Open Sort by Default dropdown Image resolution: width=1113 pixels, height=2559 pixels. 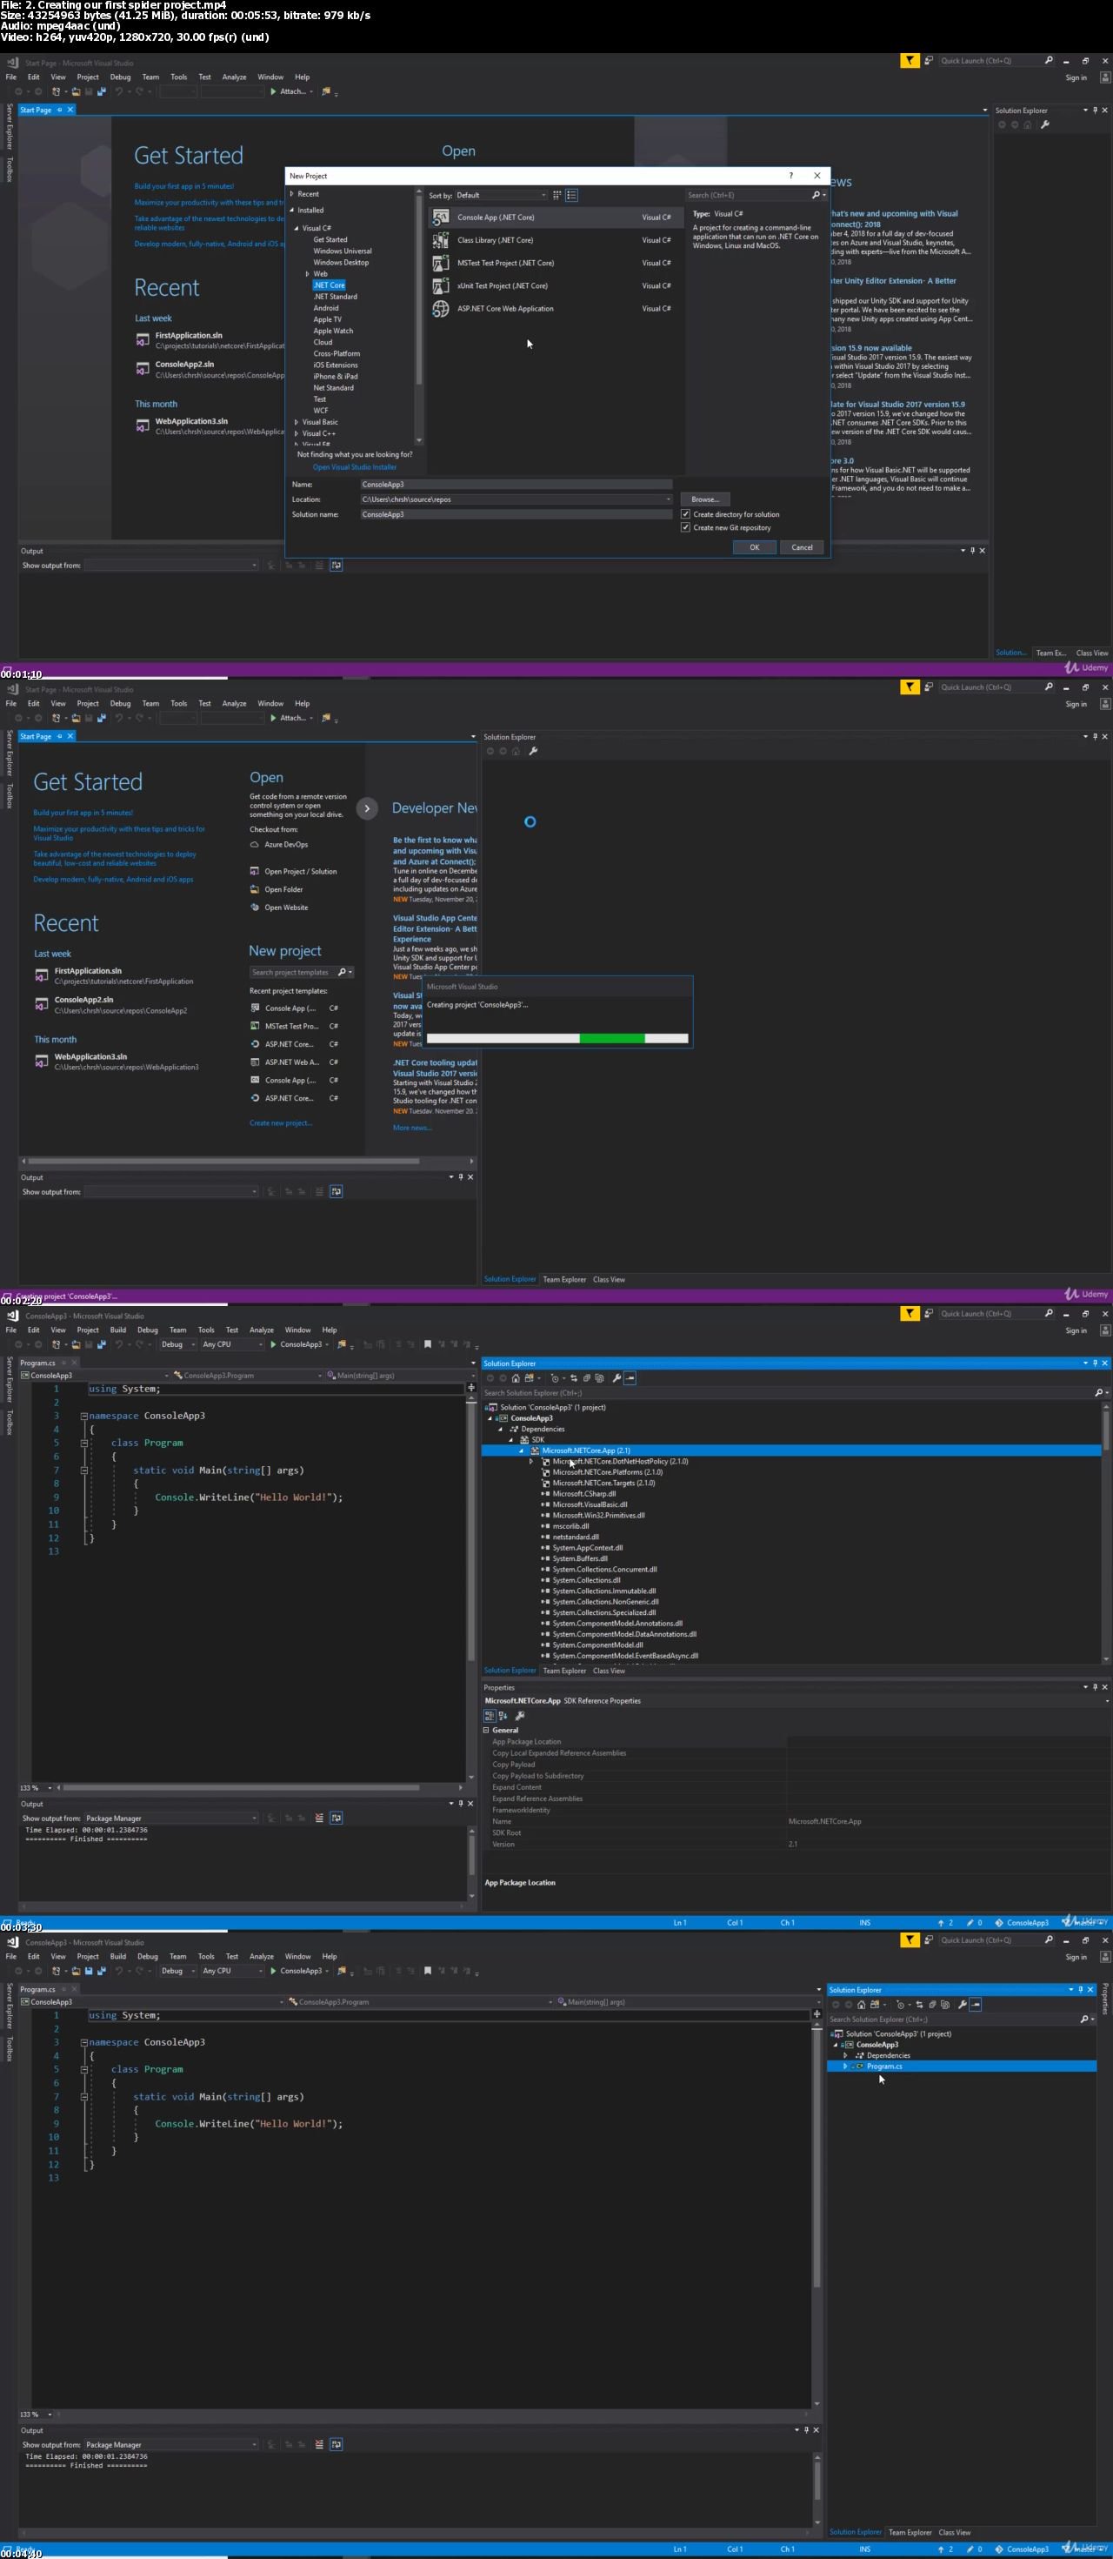500,195
